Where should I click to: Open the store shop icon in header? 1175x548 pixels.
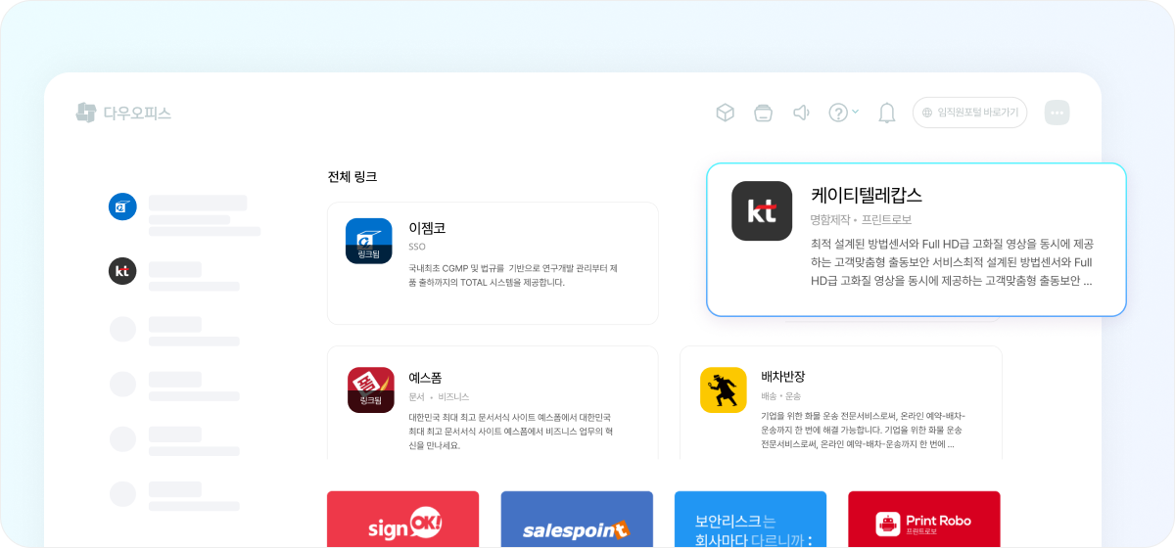pyautogui.click(x=763, y=113)
